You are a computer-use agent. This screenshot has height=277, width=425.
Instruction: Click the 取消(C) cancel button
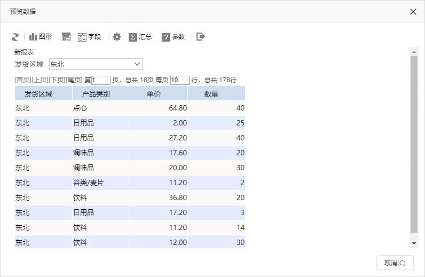click(x=395, y=263)
